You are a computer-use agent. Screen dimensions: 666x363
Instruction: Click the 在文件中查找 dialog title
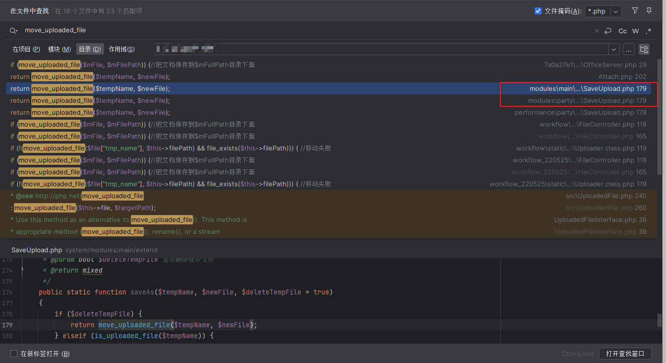[x=29, y=11]
